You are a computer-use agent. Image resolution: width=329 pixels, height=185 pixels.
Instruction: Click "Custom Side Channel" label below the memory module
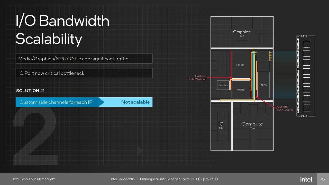pyautogui.click(x=286, y=108)
